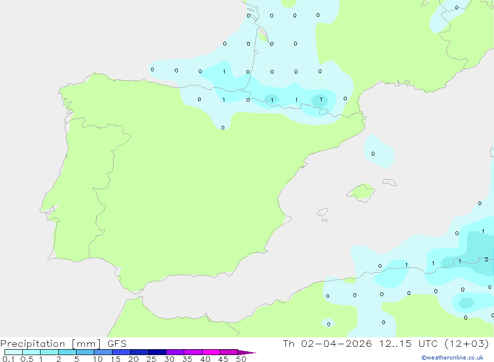Click the 35–40 mm purple legend swatch
This screenshot has width=494, height=362.
193,352
